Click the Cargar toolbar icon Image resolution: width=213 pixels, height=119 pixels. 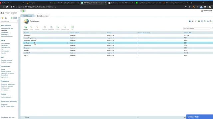[x=58, y=28]
